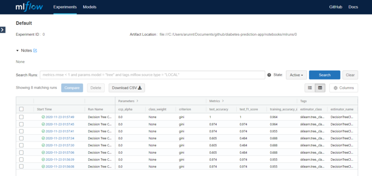Viewport: 372px width, 176px height.
Task: Click the MLflow logo
Action: [x=29, y=7]
